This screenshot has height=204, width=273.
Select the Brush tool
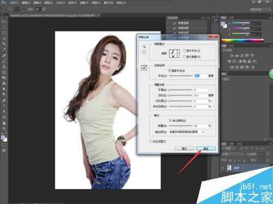pos(4,61)
